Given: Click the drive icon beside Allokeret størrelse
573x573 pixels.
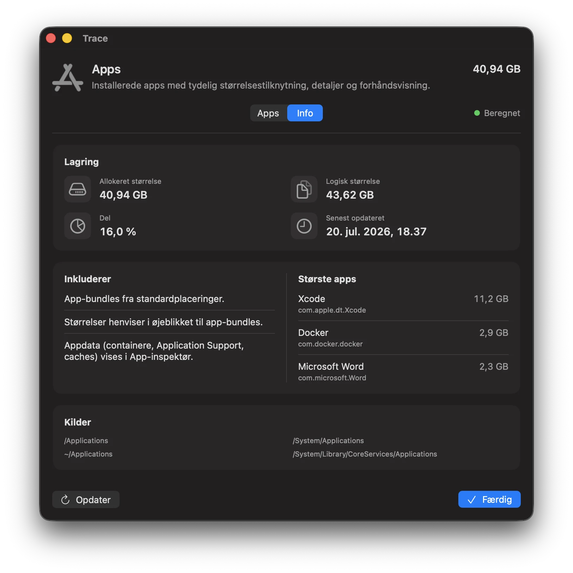Looking at the screenshot, I should (78, 189).
